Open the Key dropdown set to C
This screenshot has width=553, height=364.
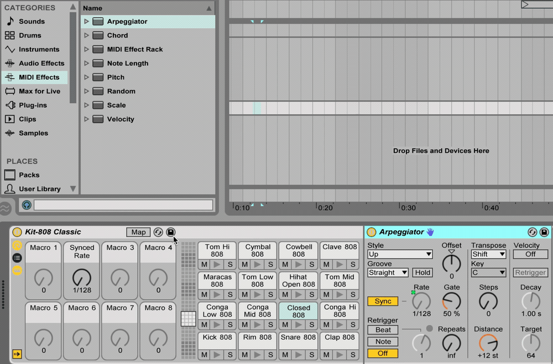(488, 272)
